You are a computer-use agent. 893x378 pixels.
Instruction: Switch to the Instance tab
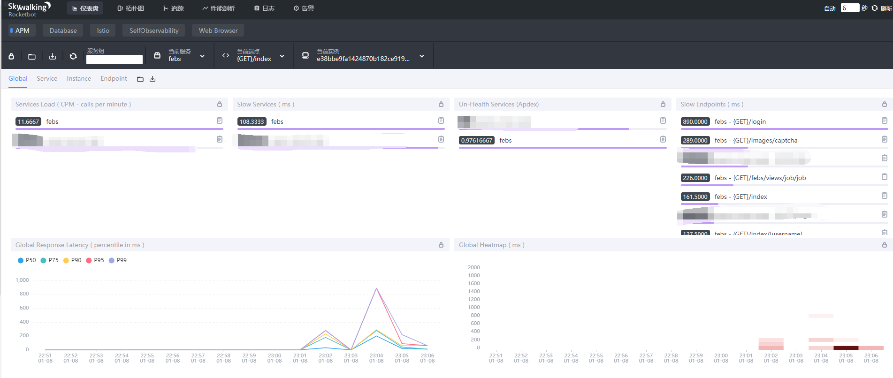coord(79,79)
